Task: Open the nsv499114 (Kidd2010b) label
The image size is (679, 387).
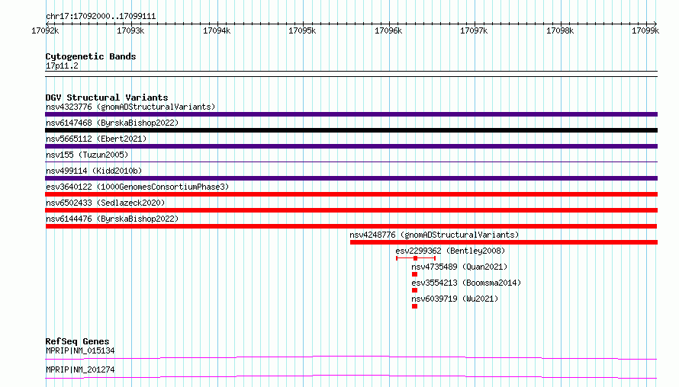Action: coord(94,171)
